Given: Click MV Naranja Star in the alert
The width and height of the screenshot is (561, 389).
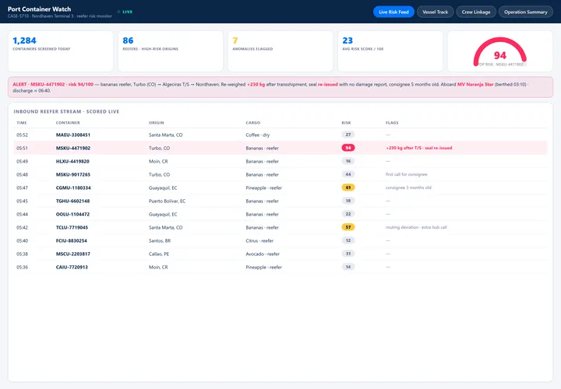Looking at the screenshot, I should 475,85.
